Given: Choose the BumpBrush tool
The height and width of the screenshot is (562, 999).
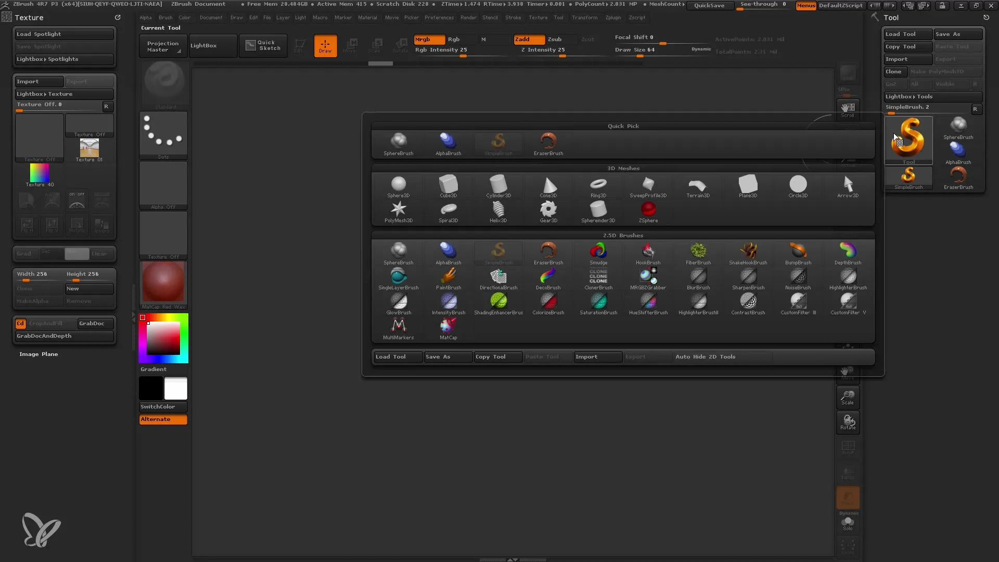Looking at the screenshot, I should click(798, 254).
